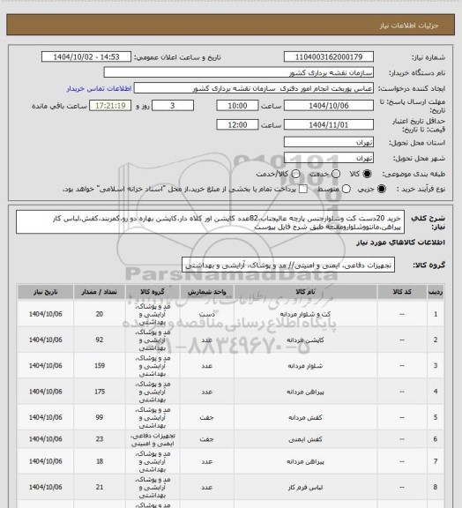Toggle the اسناد خزانه اسلامی payment checkbox

pos(303,189)
